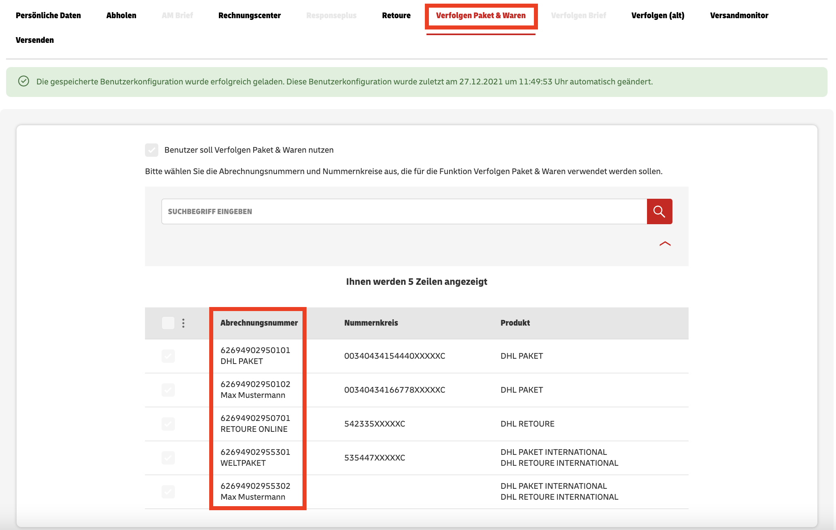836x530 pixels.
Task: Open the Rechnungscenter tab
Action: click(249, 15)
